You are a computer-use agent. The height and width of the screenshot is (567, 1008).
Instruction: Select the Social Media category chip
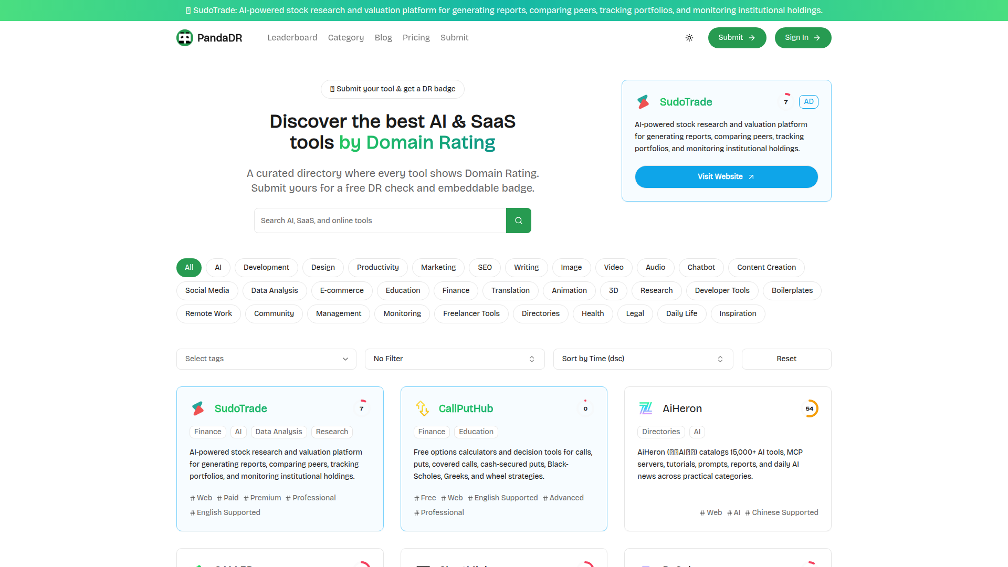[207, 291]
